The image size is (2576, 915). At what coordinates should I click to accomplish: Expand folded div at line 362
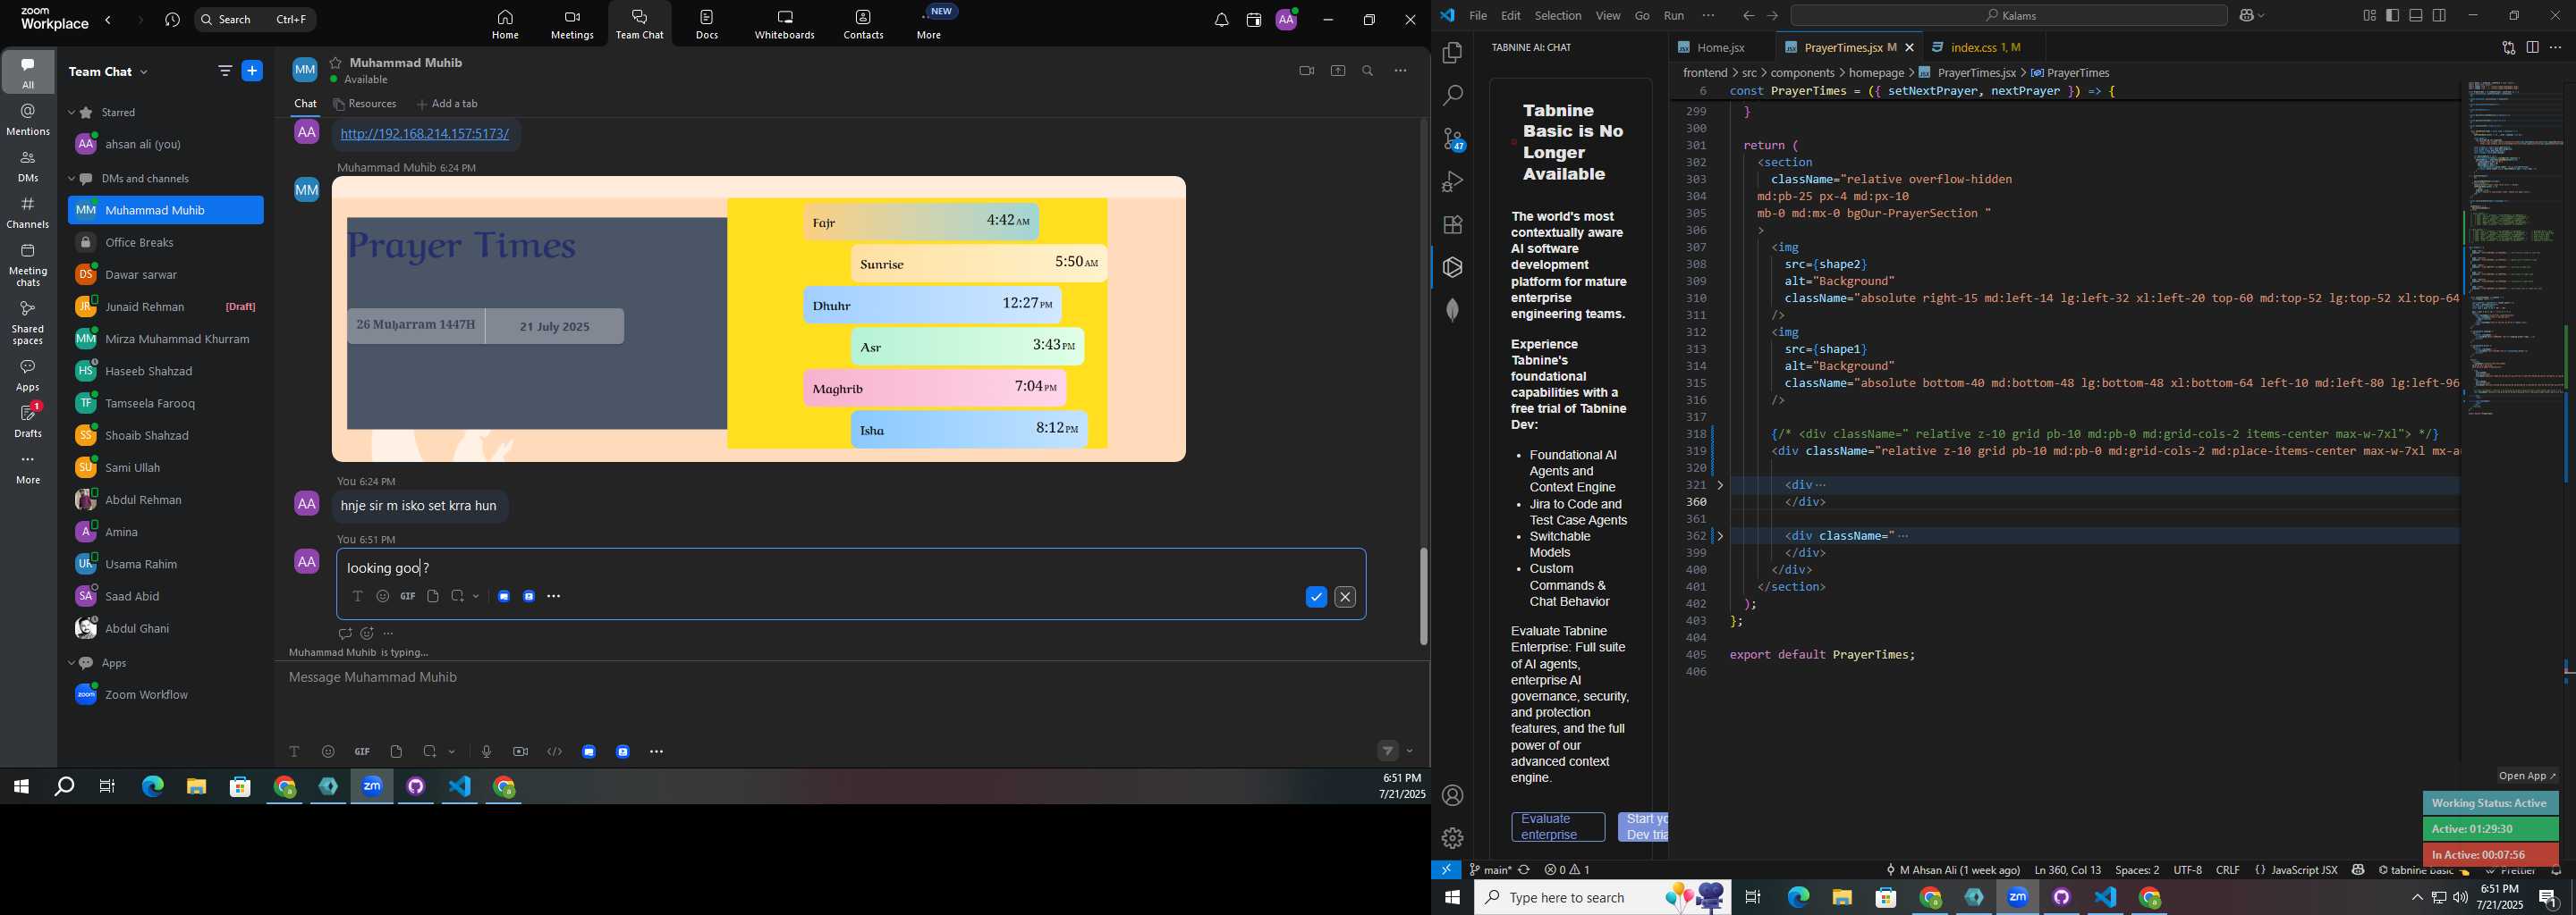click(1721, 536)
